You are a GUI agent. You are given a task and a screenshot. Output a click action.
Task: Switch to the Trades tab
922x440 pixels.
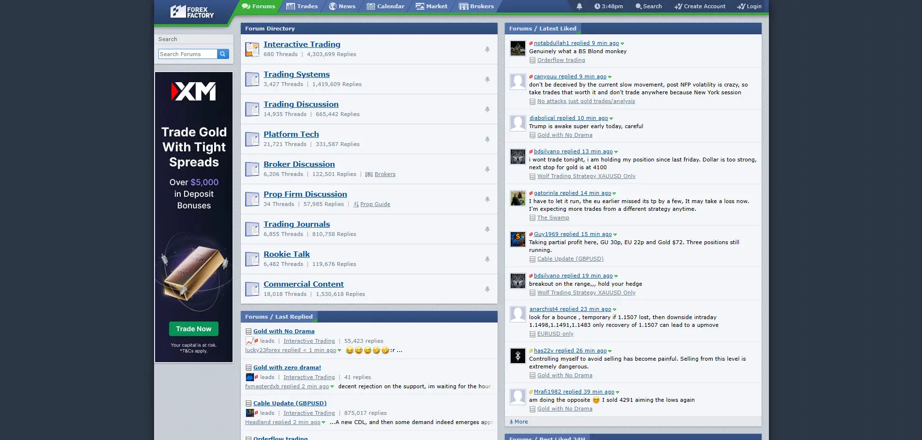click(302, 6)
